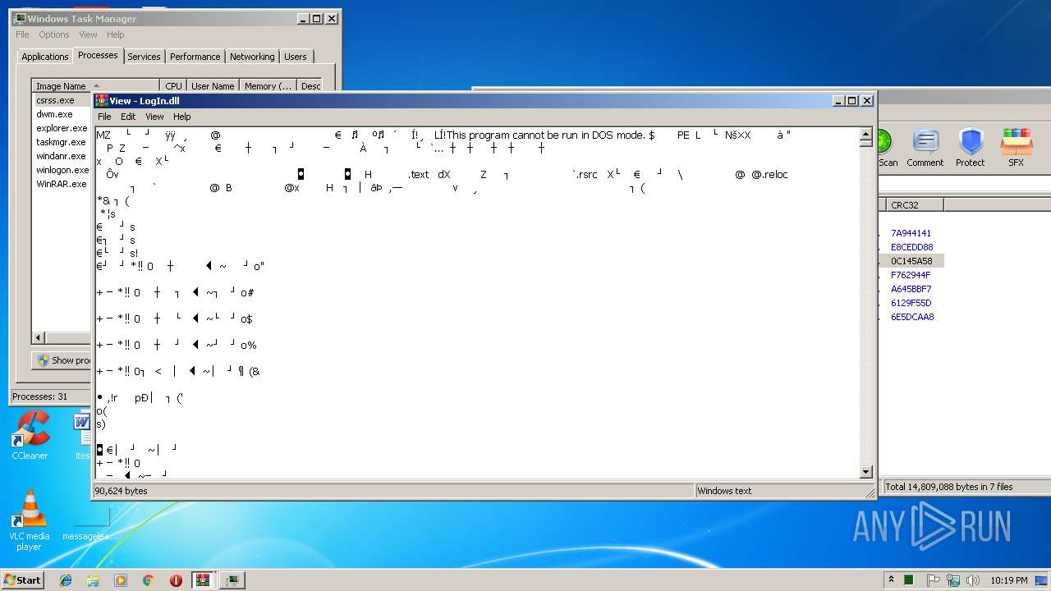1051x591 pixels.
Task: Open the Task Manager Options menu
Action: tap(54, 34)
